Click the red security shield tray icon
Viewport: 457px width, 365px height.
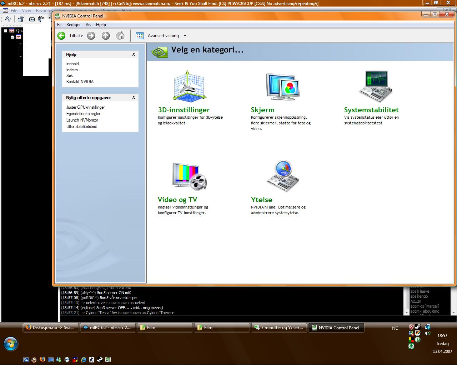point(411,327)
